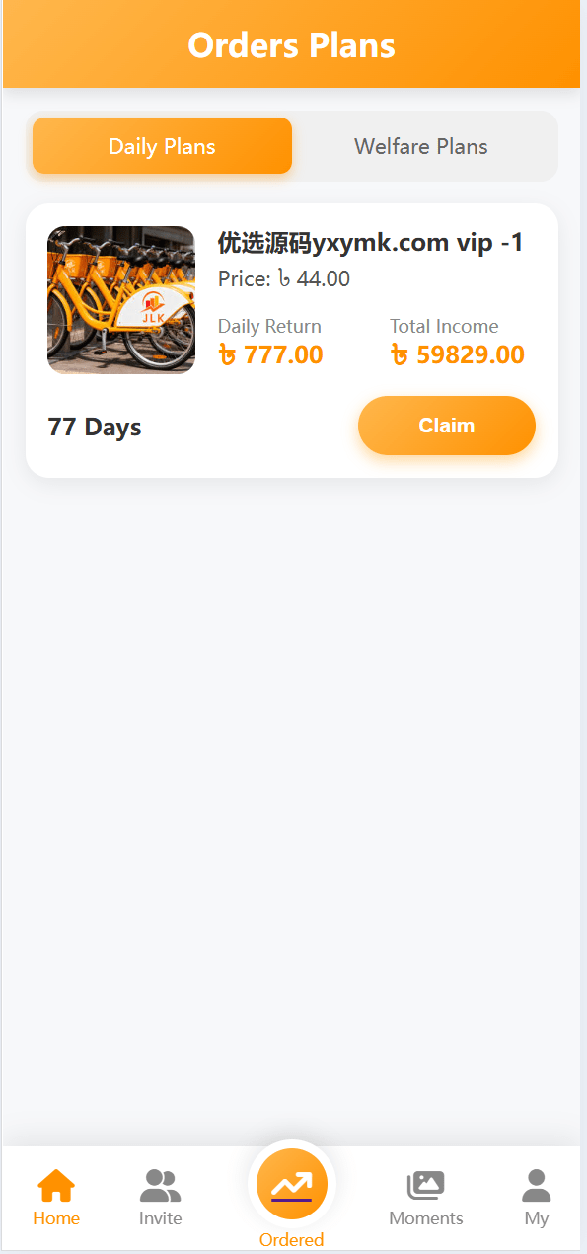
Task: Switch to the Daily Plans tab
Action: [162, 146]
